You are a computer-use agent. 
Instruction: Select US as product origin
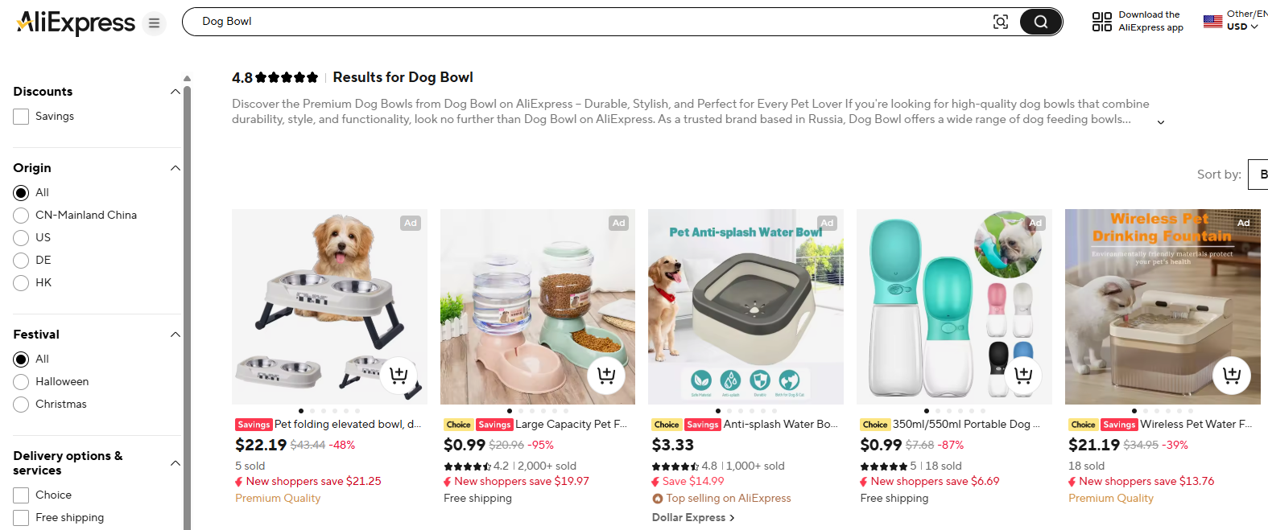coord(20,237)
